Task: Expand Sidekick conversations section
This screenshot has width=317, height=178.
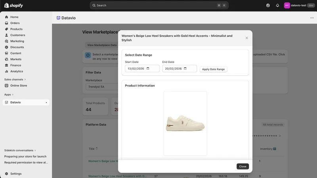Action: (20, 150)
